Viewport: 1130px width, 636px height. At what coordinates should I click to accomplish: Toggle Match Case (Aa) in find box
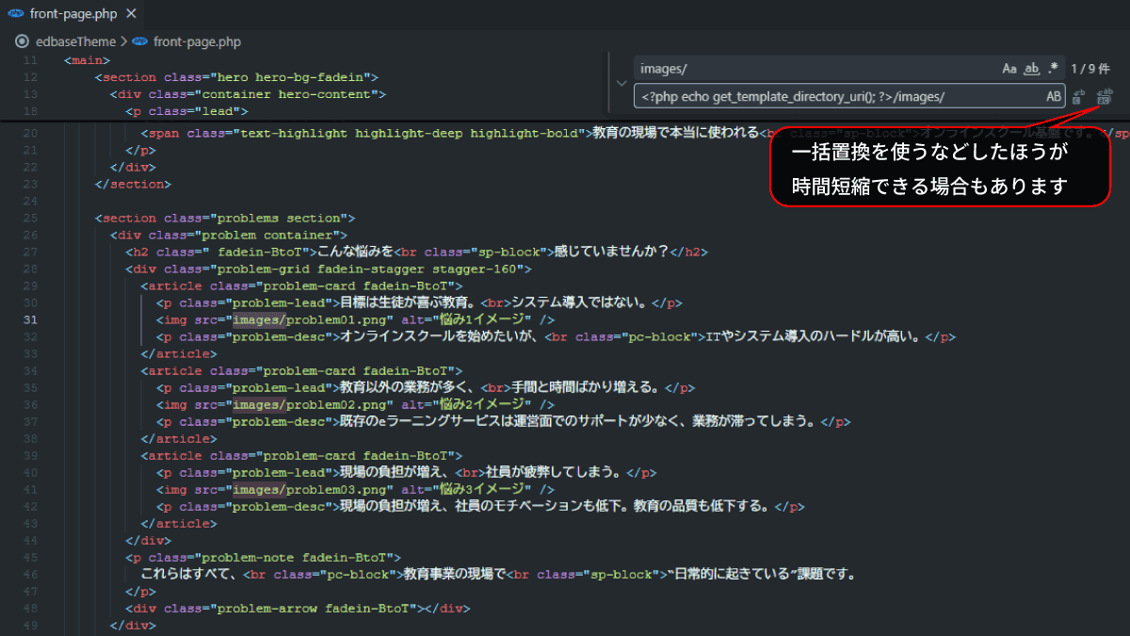1009,69
